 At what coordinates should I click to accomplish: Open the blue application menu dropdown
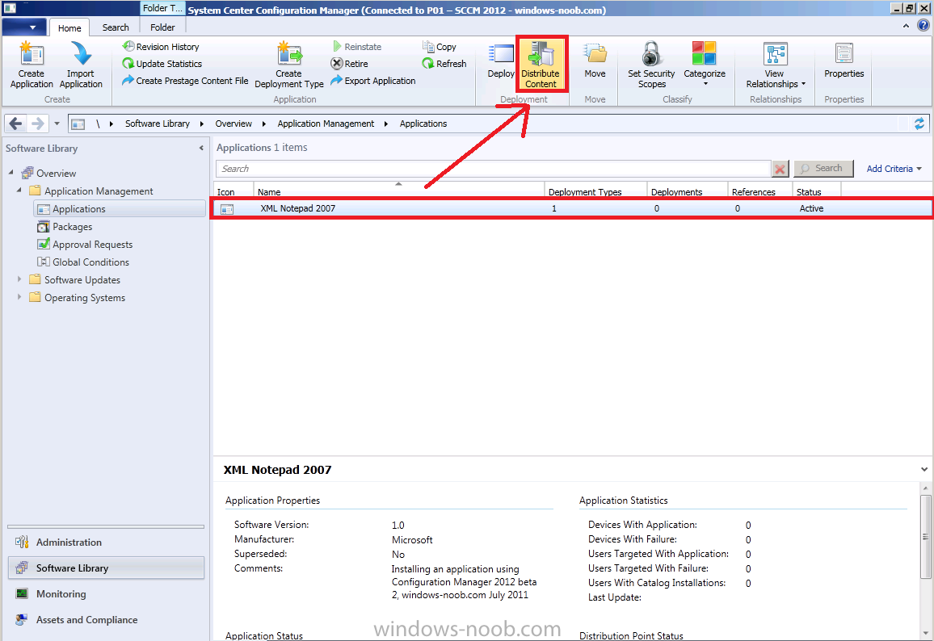tap(24, 27)
